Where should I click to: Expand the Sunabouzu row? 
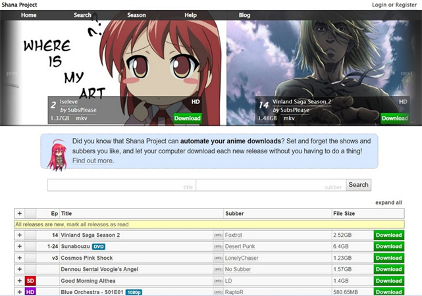19,246
